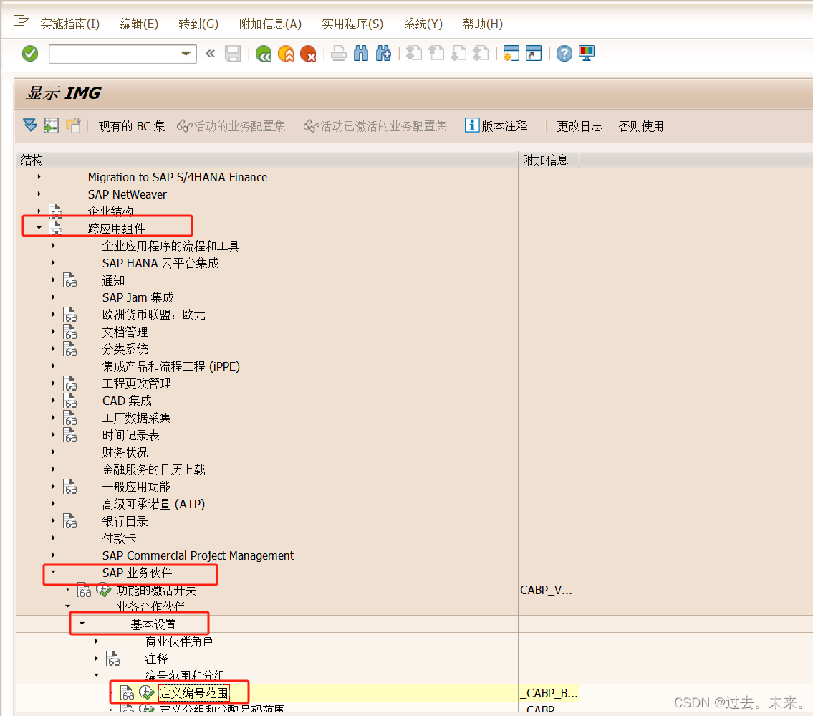Click the Customize Local Layout monitor icon
This screenshot has width=813, height=716.
point(587,53)
